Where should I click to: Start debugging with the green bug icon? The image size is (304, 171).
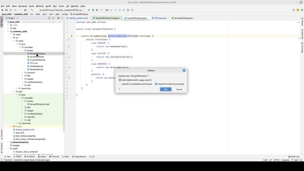click(x=93, y=10)
